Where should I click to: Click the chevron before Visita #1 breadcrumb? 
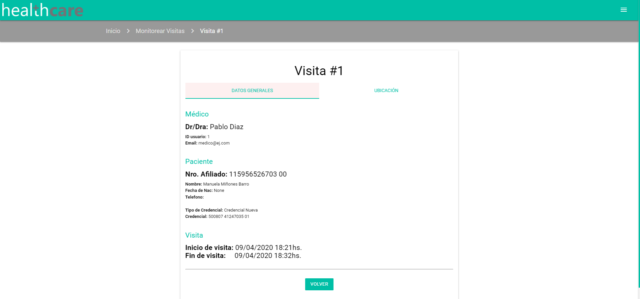coord(192,31)
